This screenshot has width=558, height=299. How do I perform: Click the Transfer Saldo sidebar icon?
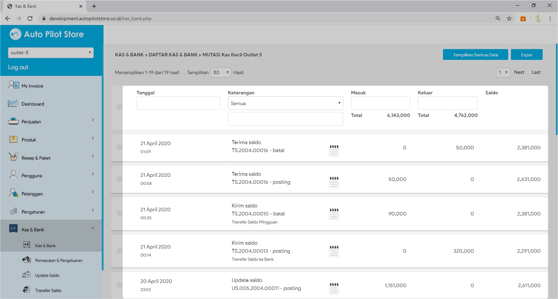click(x=26, y=290)
